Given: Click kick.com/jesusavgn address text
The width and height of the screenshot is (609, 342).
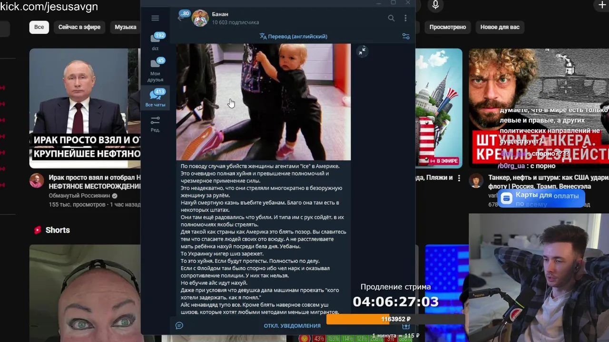Looking at the screenshot, I should tap(49, 7).
